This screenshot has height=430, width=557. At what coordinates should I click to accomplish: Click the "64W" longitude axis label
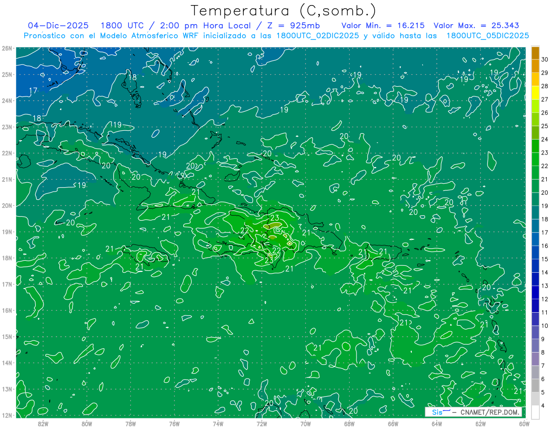coord(436,424)
